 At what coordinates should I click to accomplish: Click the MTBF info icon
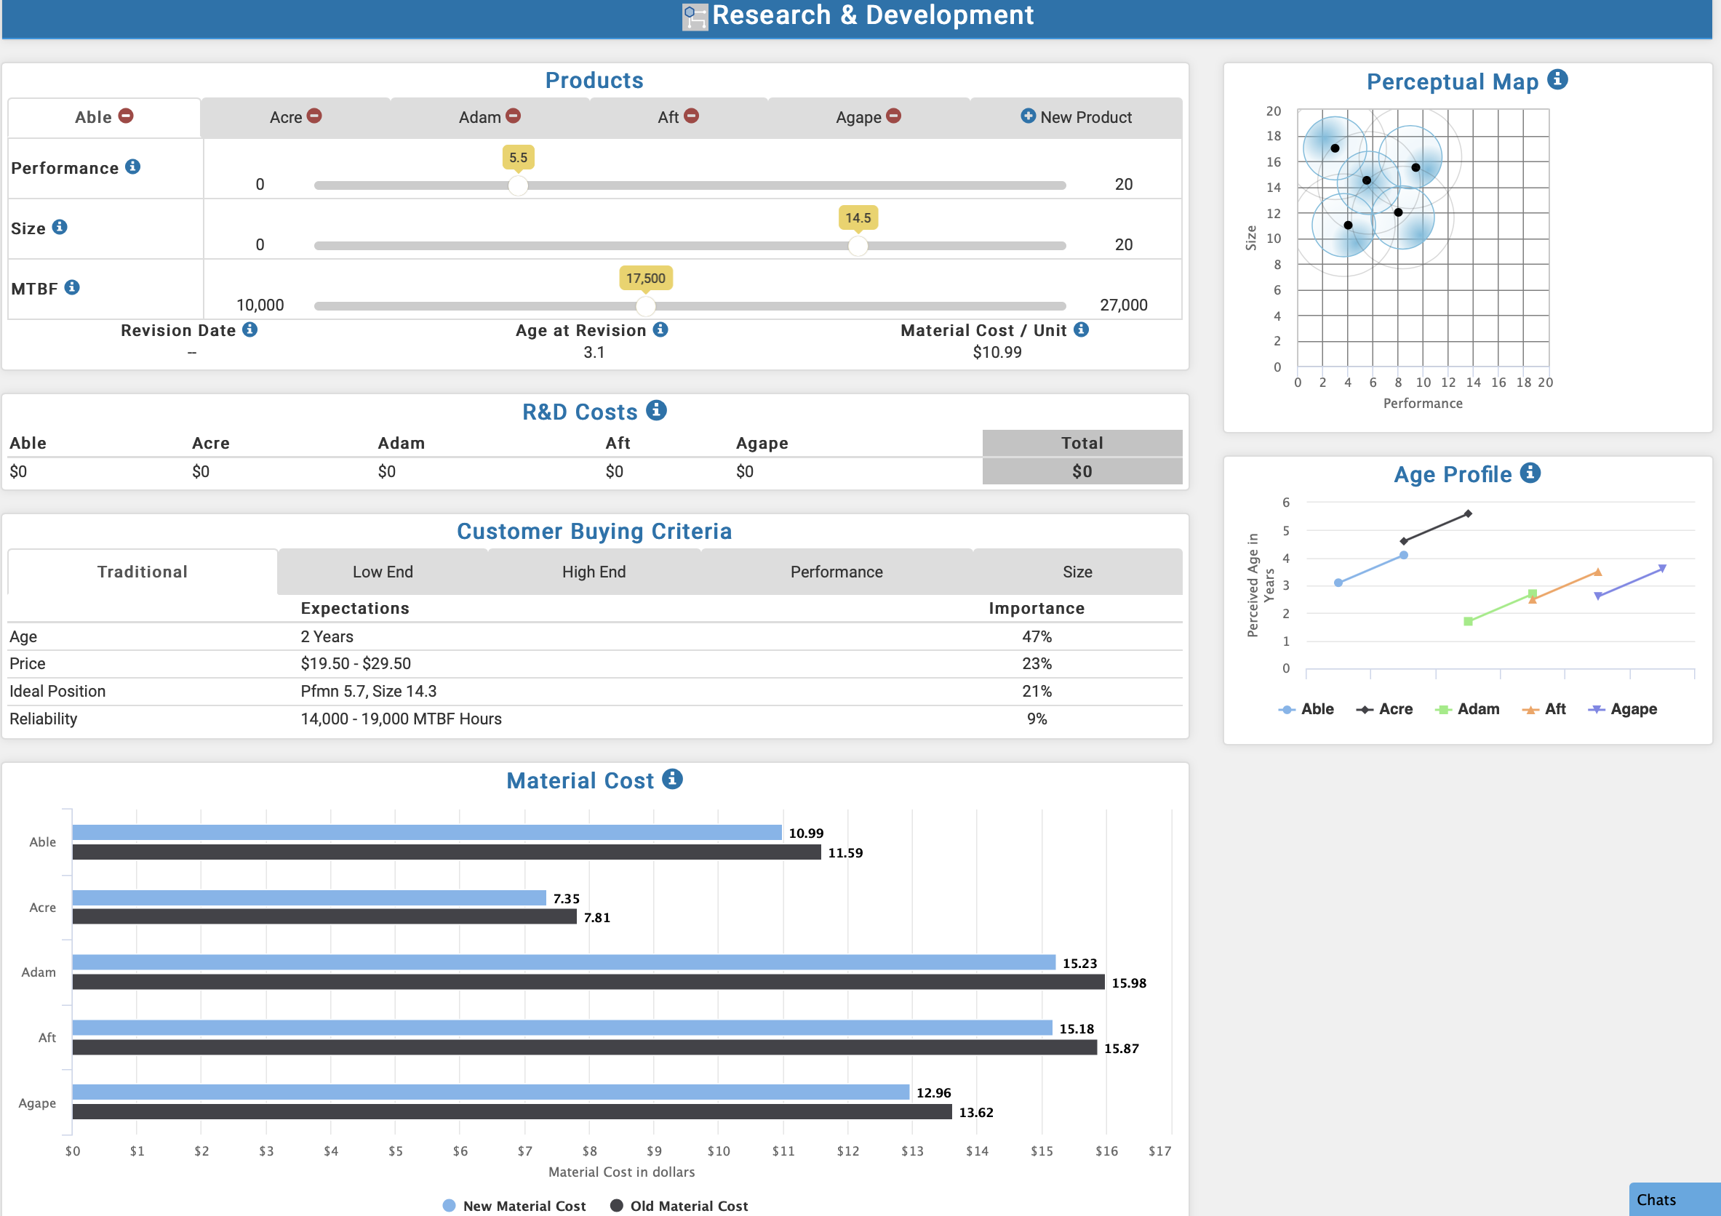72,287
